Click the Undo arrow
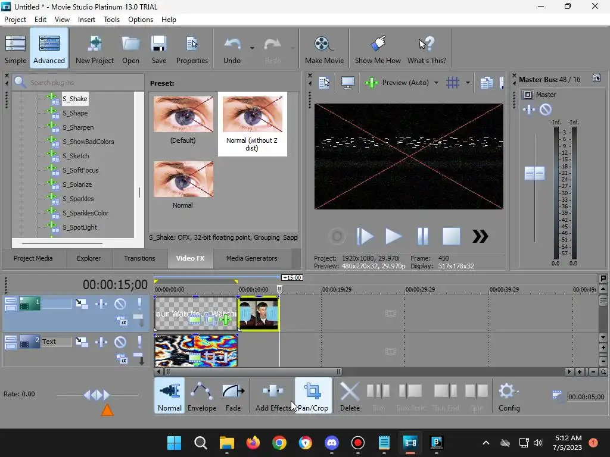The width and height of the screenshot is (610, 457). tap(232, 49)
